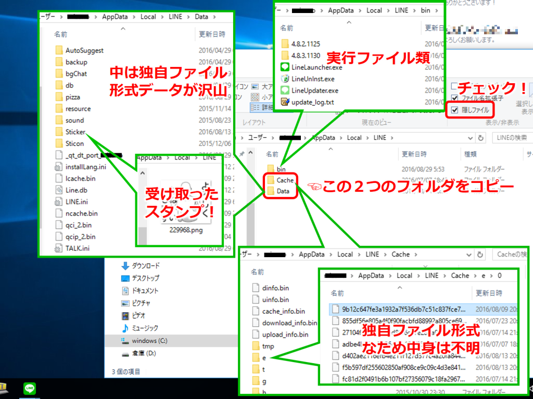This screenshot has height=399, width=533.
Task: Select update_log.txt
Action: (307, 102)
